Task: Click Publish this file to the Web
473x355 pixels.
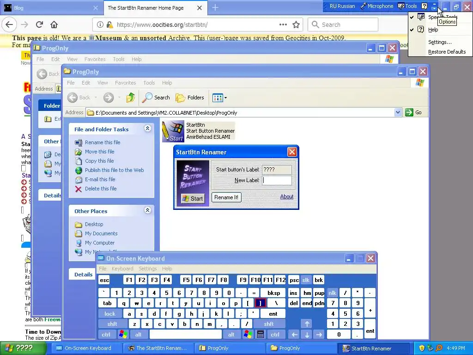Action: [115, 170]
